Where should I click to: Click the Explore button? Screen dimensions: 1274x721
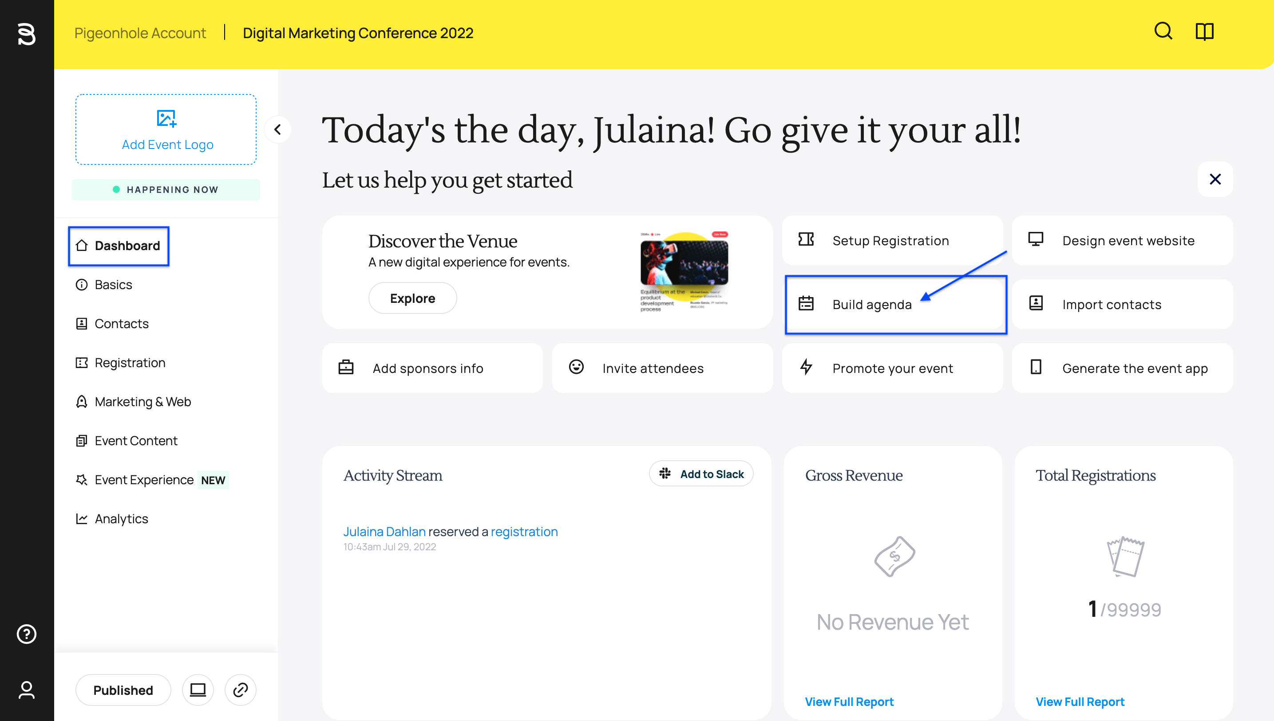point(412,298)
